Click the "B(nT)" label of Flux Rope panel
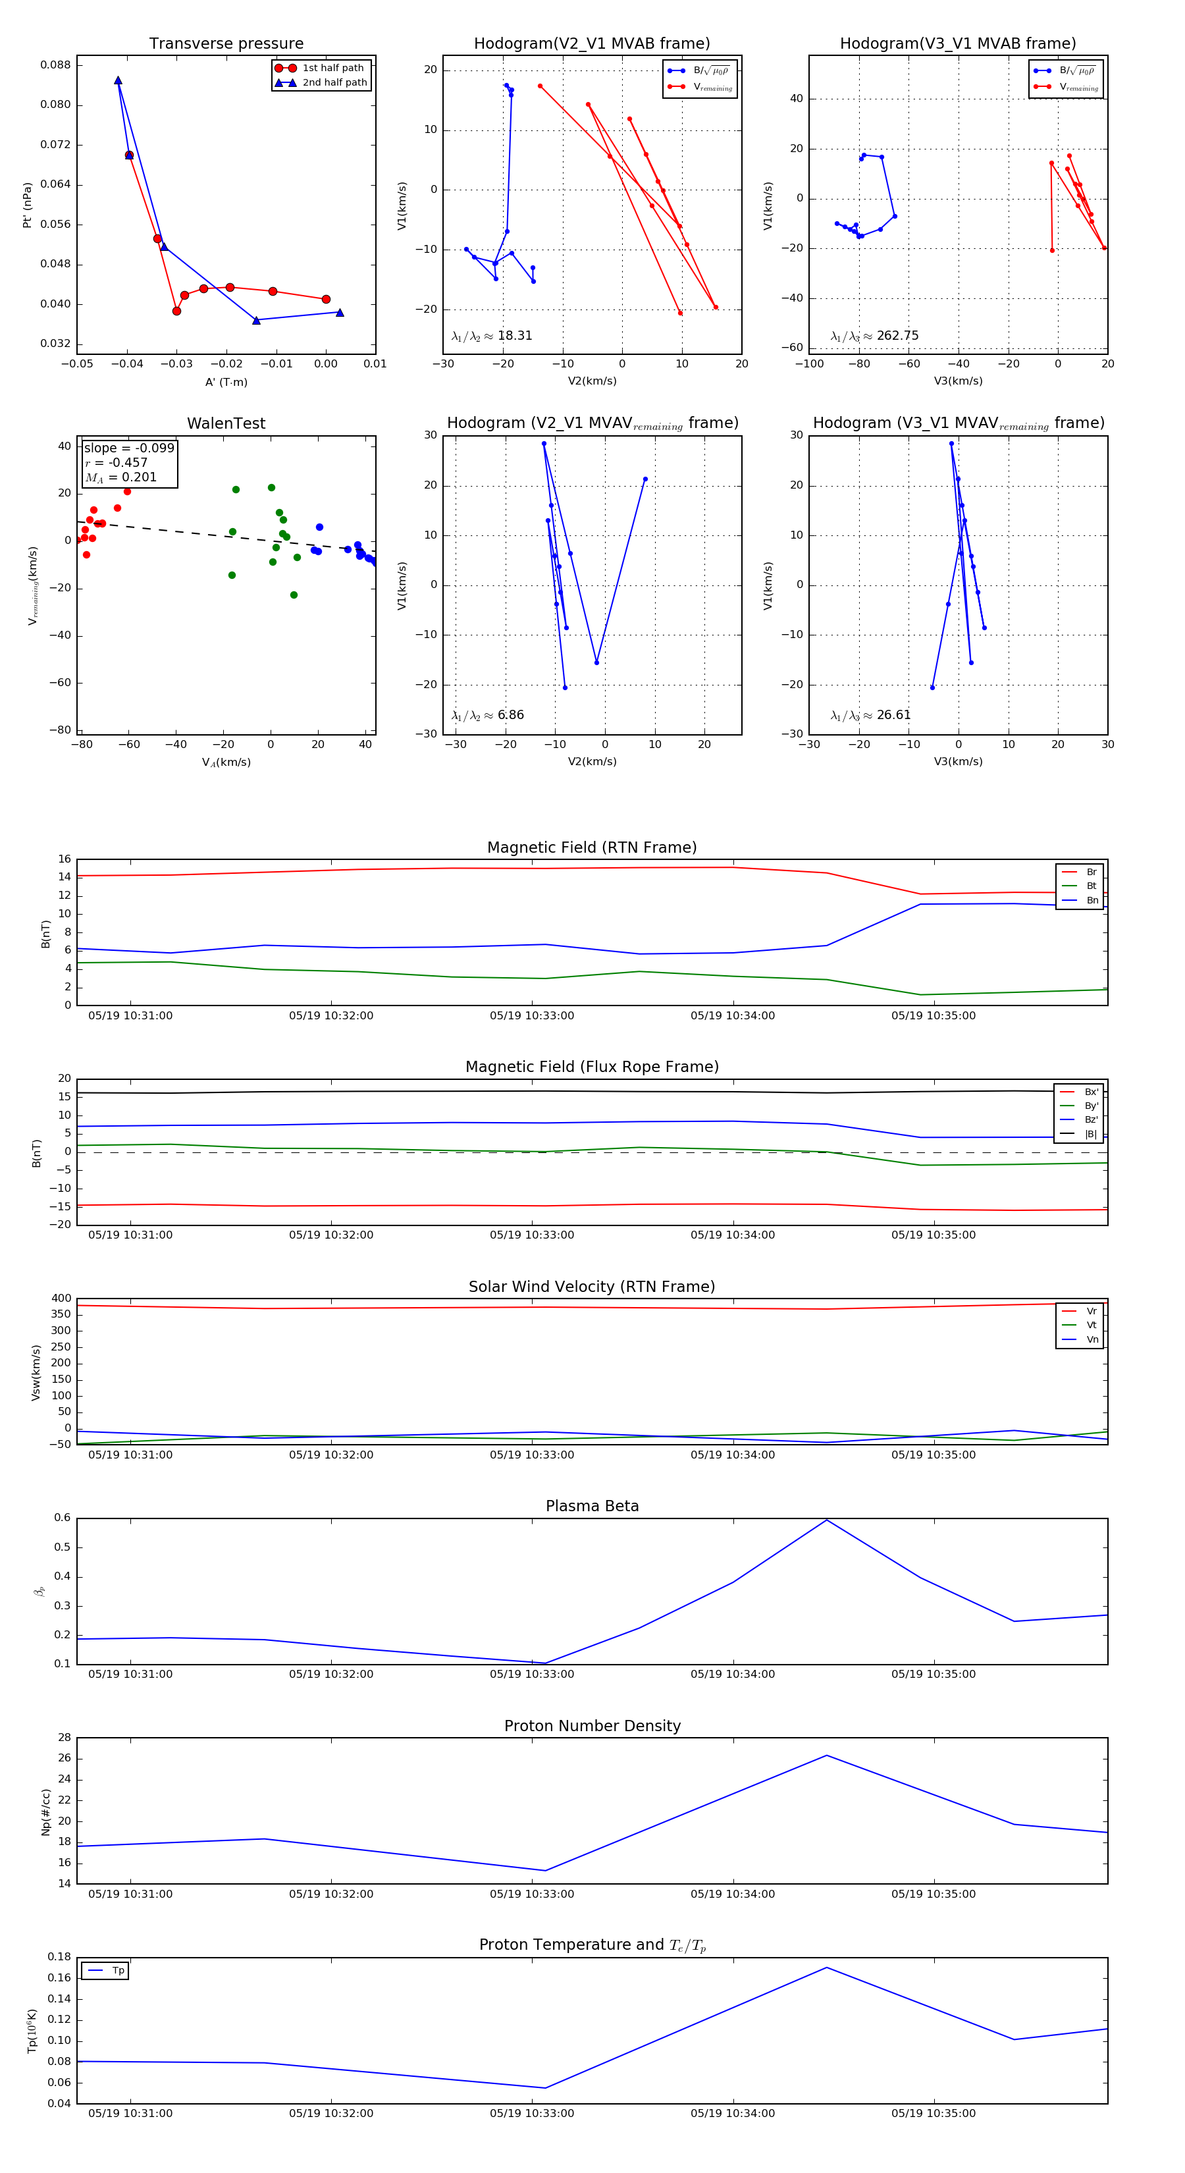The image size is (1185, 2173). [x=36, y=1153]
